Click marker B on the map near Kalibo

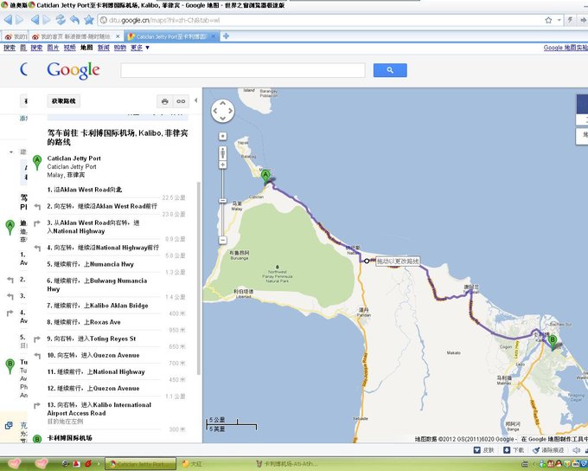[553, 342]
